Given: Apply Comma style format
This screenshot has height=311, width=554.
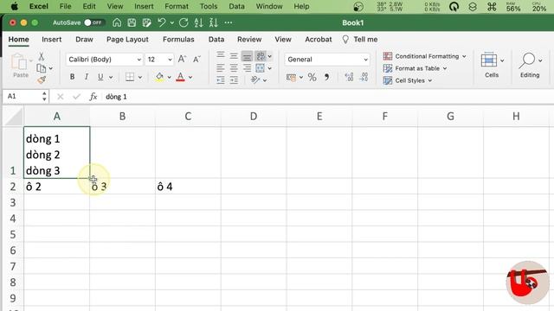Looking at the screenshot, I should pos(326,77).
